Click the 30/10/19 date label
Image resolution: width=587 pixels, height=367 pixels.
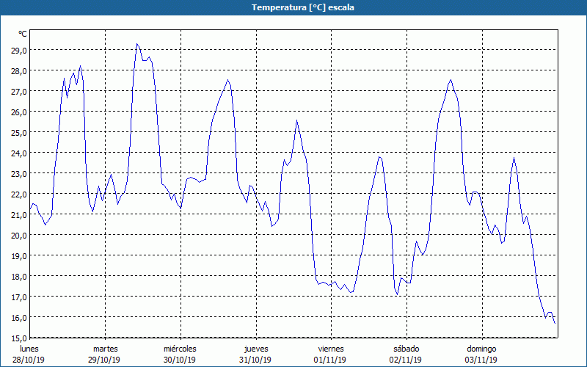point(180,360)
